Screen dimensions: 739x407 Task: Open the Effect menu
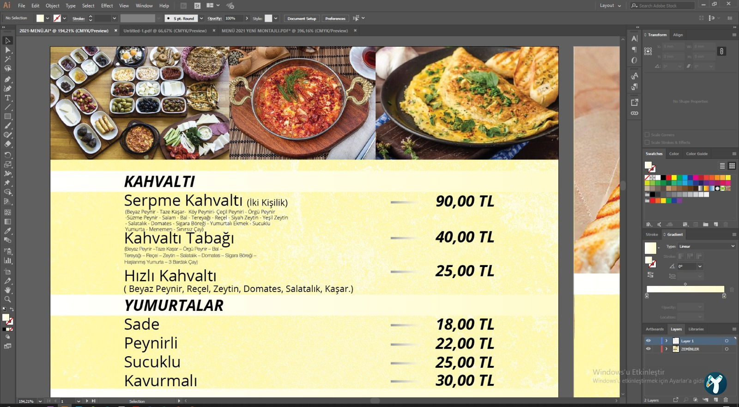(x=107, y=6)
